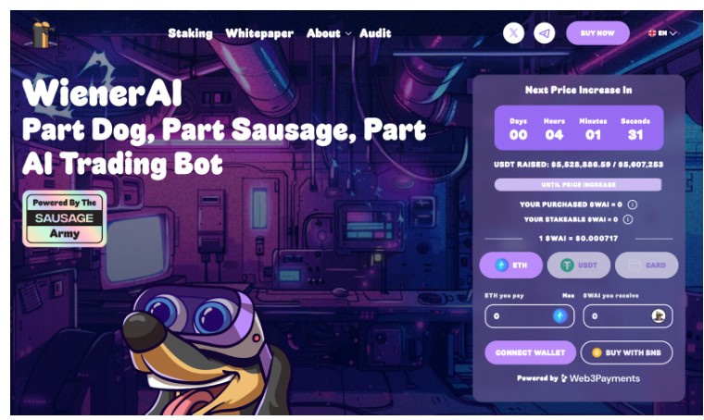Click info icon beside Your Stakeable $WAI
704x420 pixels.
coord(628,219)
